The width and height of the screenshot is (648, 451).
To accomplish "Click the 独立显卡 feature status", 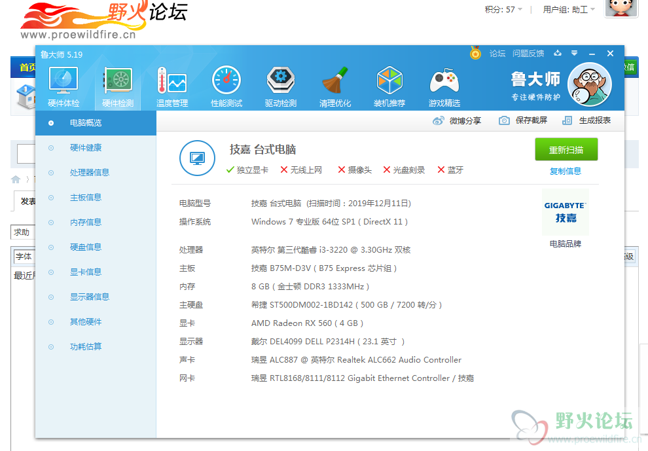I will pyautogui.click(x=247, y=170).
